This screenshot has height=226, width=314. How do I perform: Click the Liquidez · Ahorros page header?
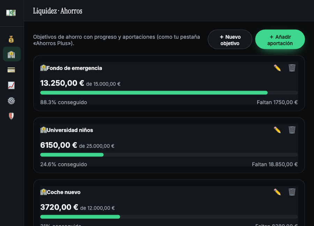pos(58,11)
